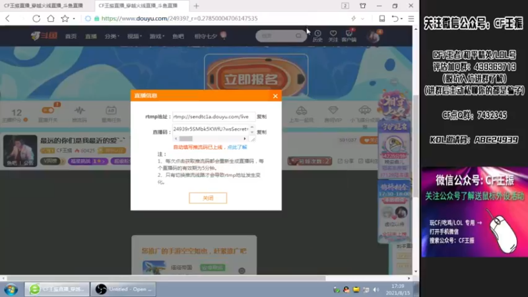Click the rtmp地址 field

point(213,117)
